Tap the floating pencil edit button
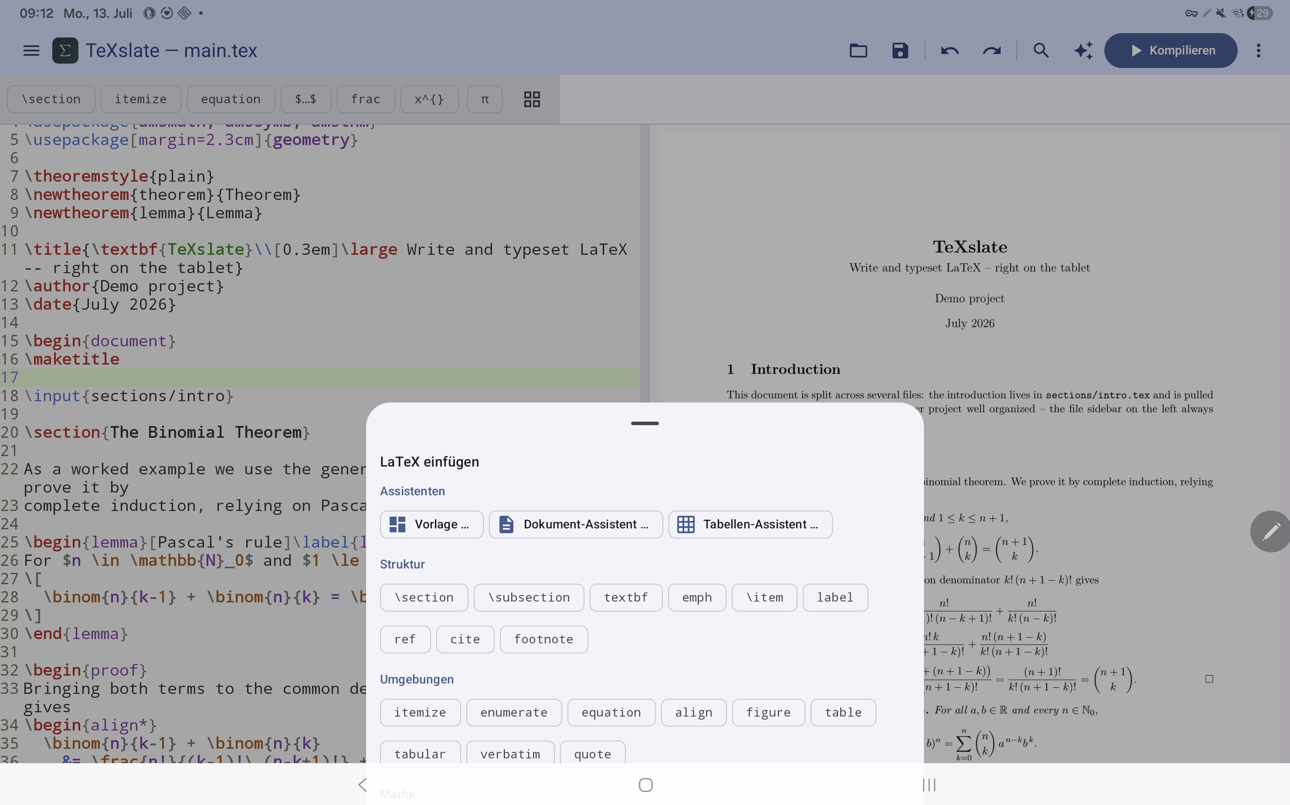Viewport: 1290px width, 805px height. pos(1270,531)
